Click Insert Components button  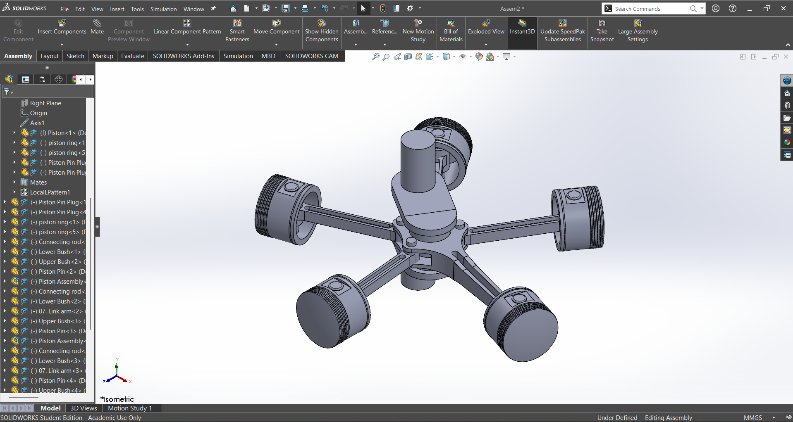[x=62, y=27]
